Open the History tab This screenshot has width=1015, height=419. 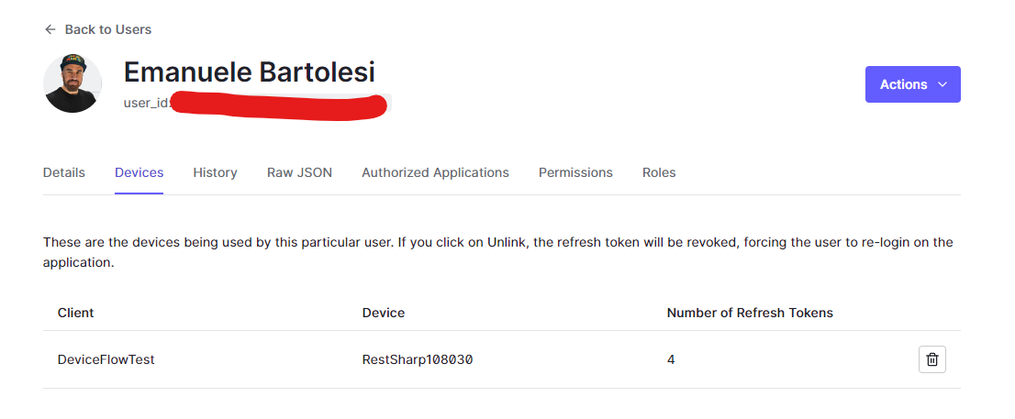pyautogui.click(x=215, y=172)
